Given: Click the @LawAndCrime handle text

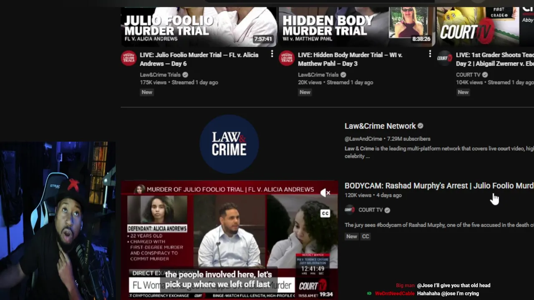Looking at the screenshot, I should tap(363, 138).
